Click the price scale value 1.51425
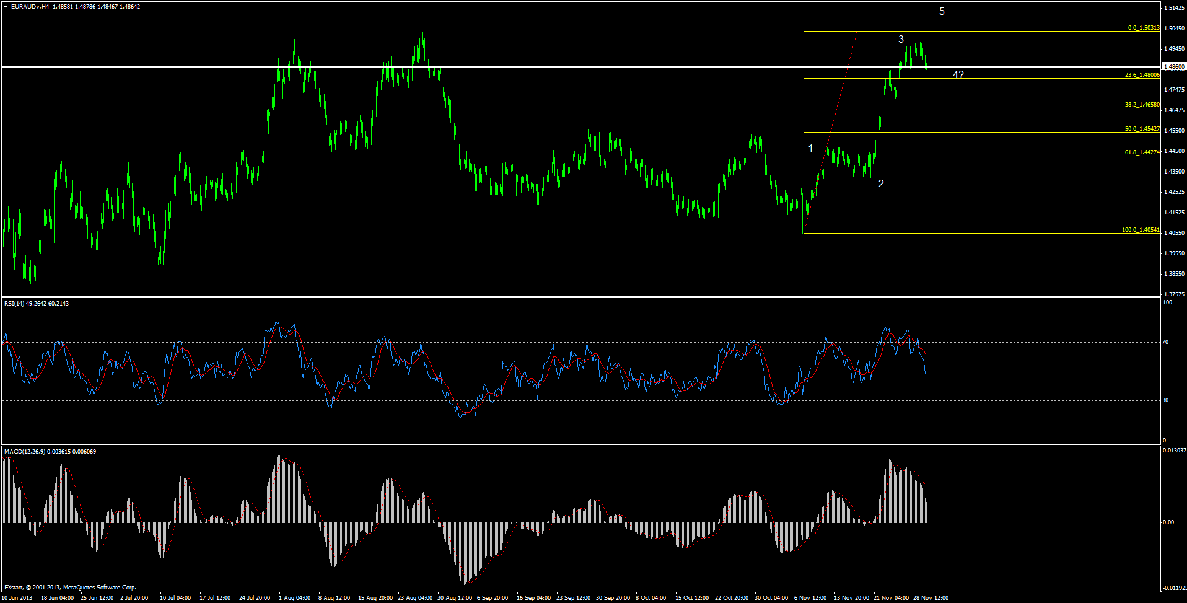Viewport: 1187px width, 603px height. coord(1175,8)
